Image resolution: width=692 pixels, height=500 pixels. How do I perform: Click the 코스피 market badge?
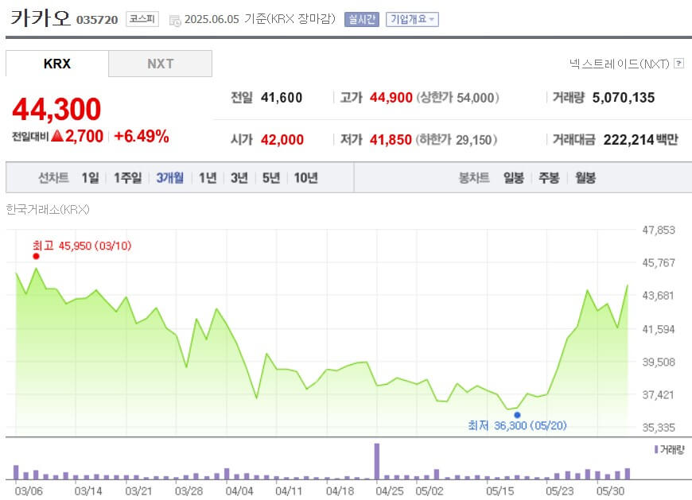pyautogui.click(x=142, y=19)
